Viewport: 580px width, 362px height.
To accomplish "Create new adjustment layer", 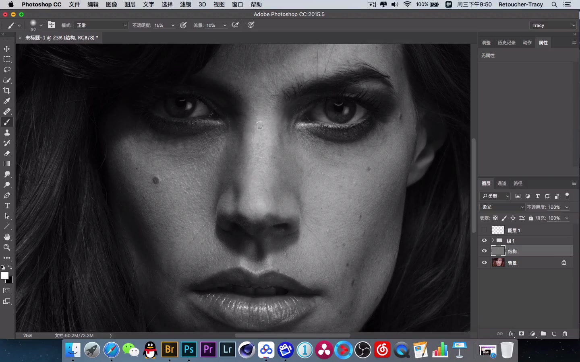I will (532, 334).
